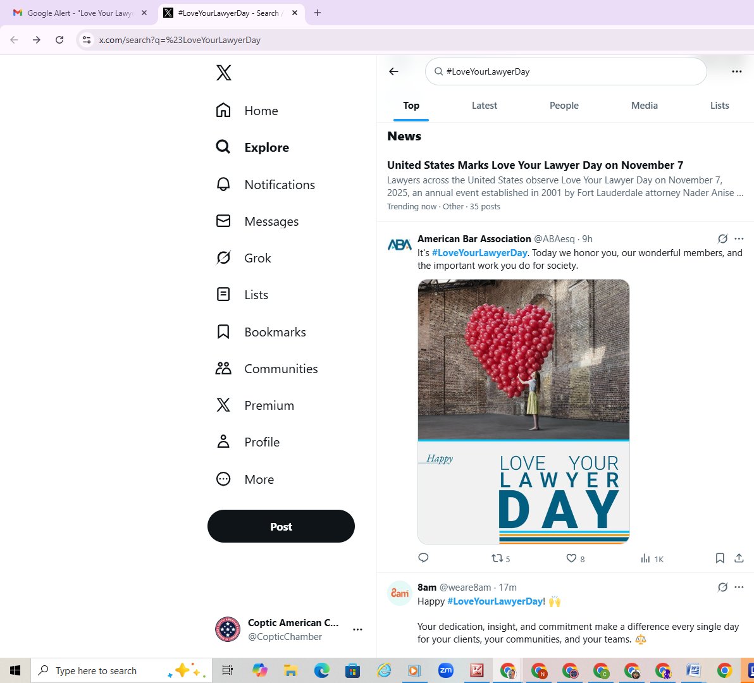Open Home from the sidebar
754x683 pixels.
(x=247, y=111)
